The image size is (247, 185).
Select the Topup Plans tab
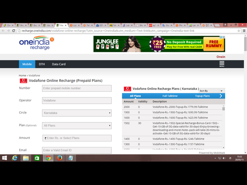(x=202, y=96)
